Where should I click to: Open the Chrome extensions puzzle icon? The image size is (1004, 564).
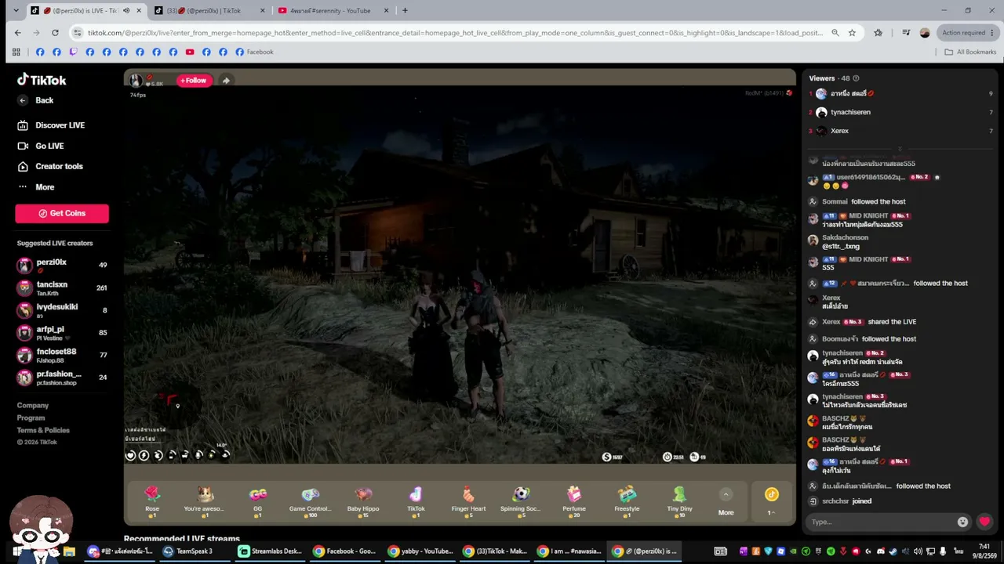point(878,33)
